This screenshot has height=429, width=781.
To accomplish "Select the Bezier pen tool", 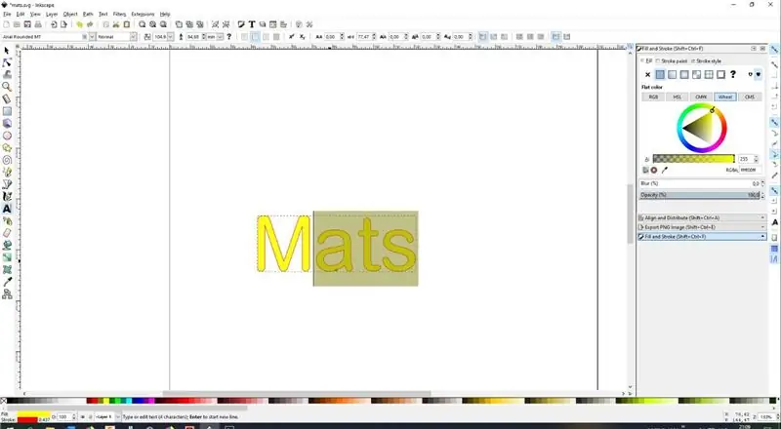I will click(x=7, y=184).
